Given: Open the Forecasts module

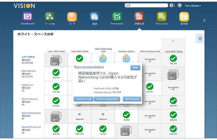Looking at the screenshot, I should point(117,18).
